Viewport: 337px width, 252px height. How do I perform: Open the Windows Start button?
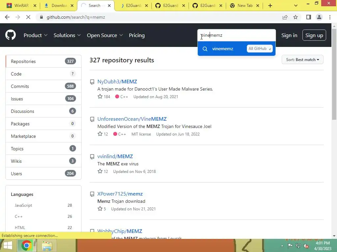8,245
